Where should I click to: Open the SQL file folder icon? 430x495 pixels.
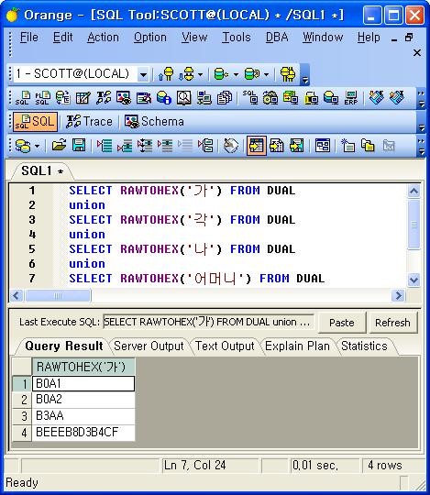click(59, 146)
